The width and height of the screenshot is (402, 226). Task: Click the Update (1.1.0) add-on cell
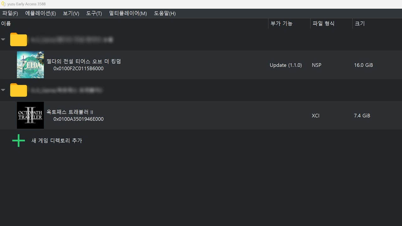pos(286,65)
